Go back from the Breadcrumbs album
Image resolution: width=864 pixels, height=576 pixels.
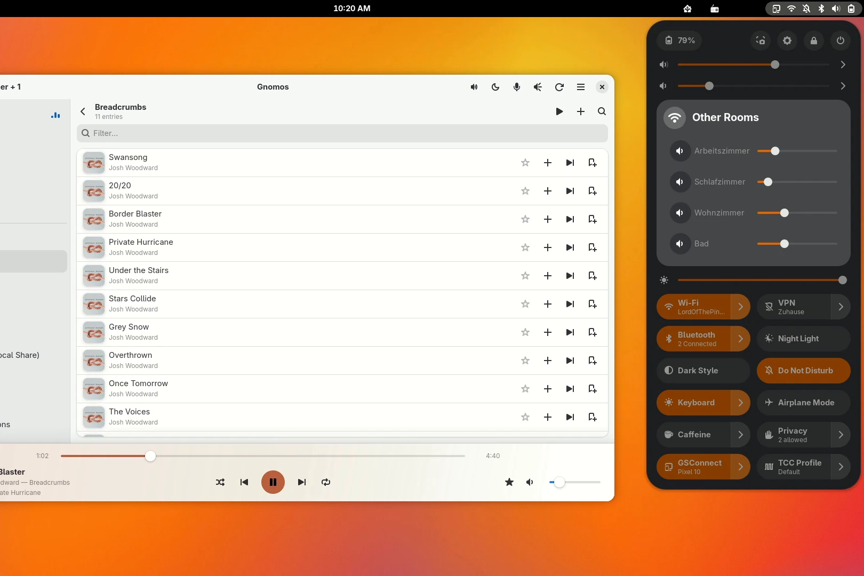click(x=83, y=111)
